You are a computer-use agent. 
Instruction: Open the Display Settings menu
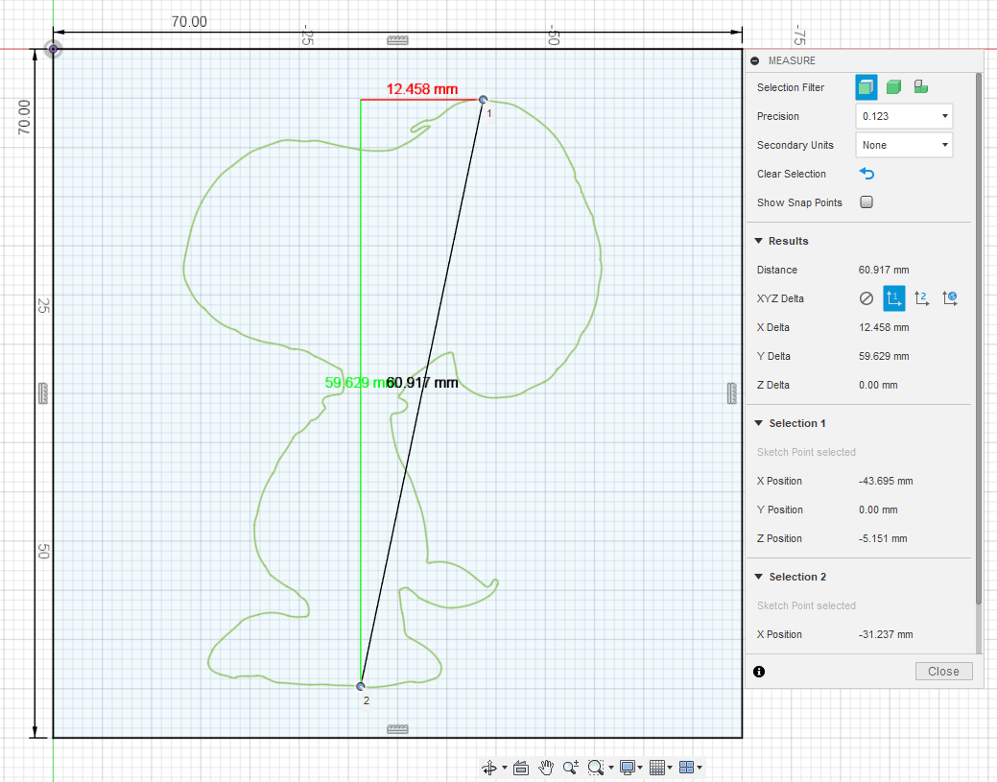pos(629,767)
